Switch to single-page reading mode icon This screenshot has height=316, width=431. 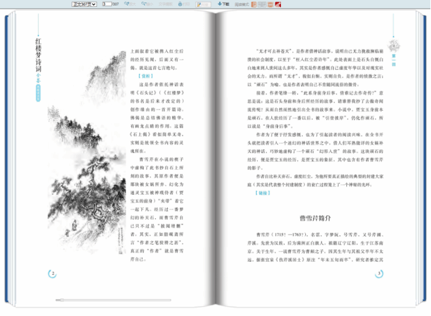pos(253,4)
